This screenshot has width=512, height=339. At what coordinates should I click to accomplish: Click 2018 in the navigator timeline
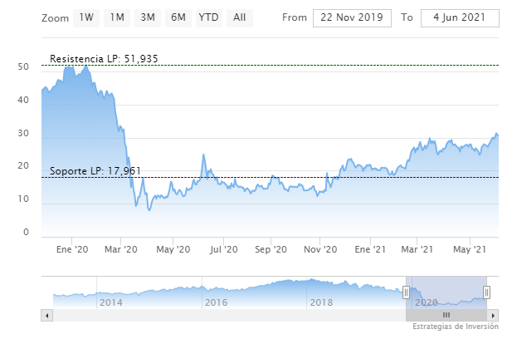click(321, 303)
